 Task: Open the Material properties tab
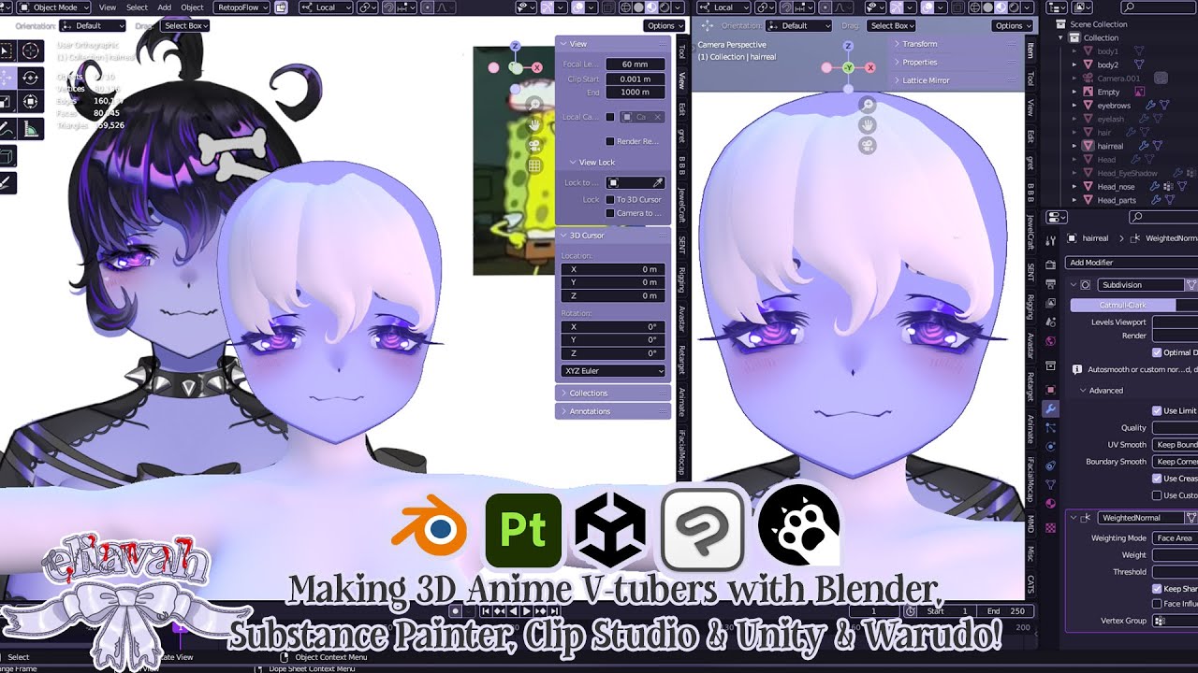coord(1051,506)
